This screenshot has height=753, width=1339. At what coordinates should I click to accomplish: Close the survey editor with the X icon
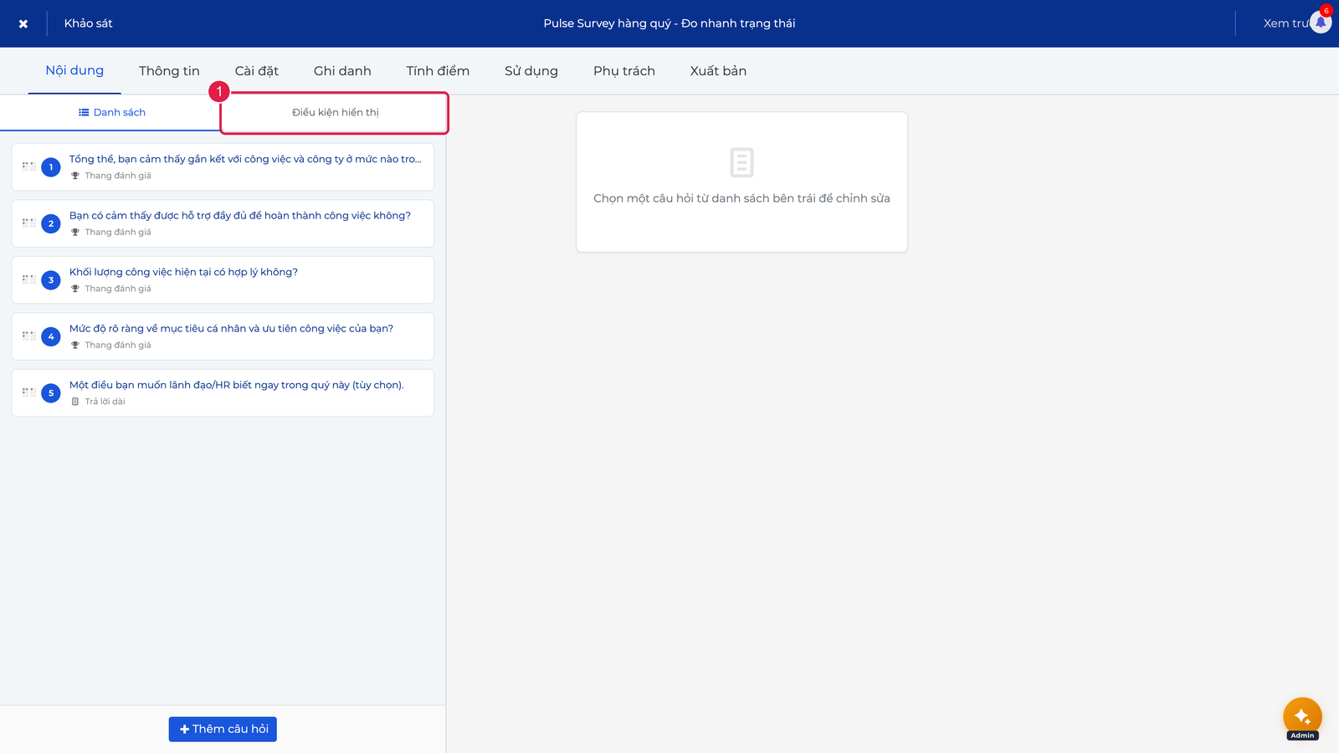click(23, 23)
